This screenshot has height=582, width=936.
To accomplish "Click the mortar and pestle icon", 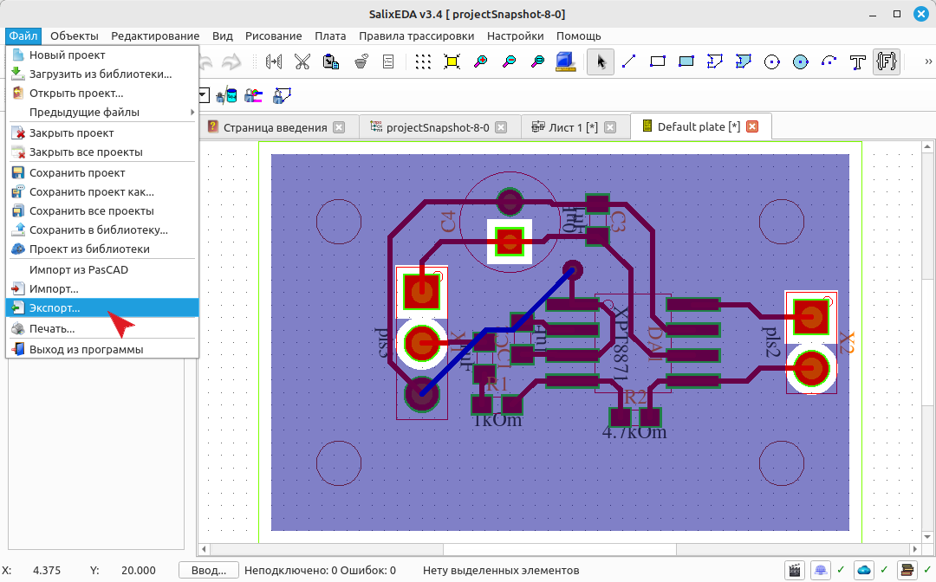I will point(361,61).
